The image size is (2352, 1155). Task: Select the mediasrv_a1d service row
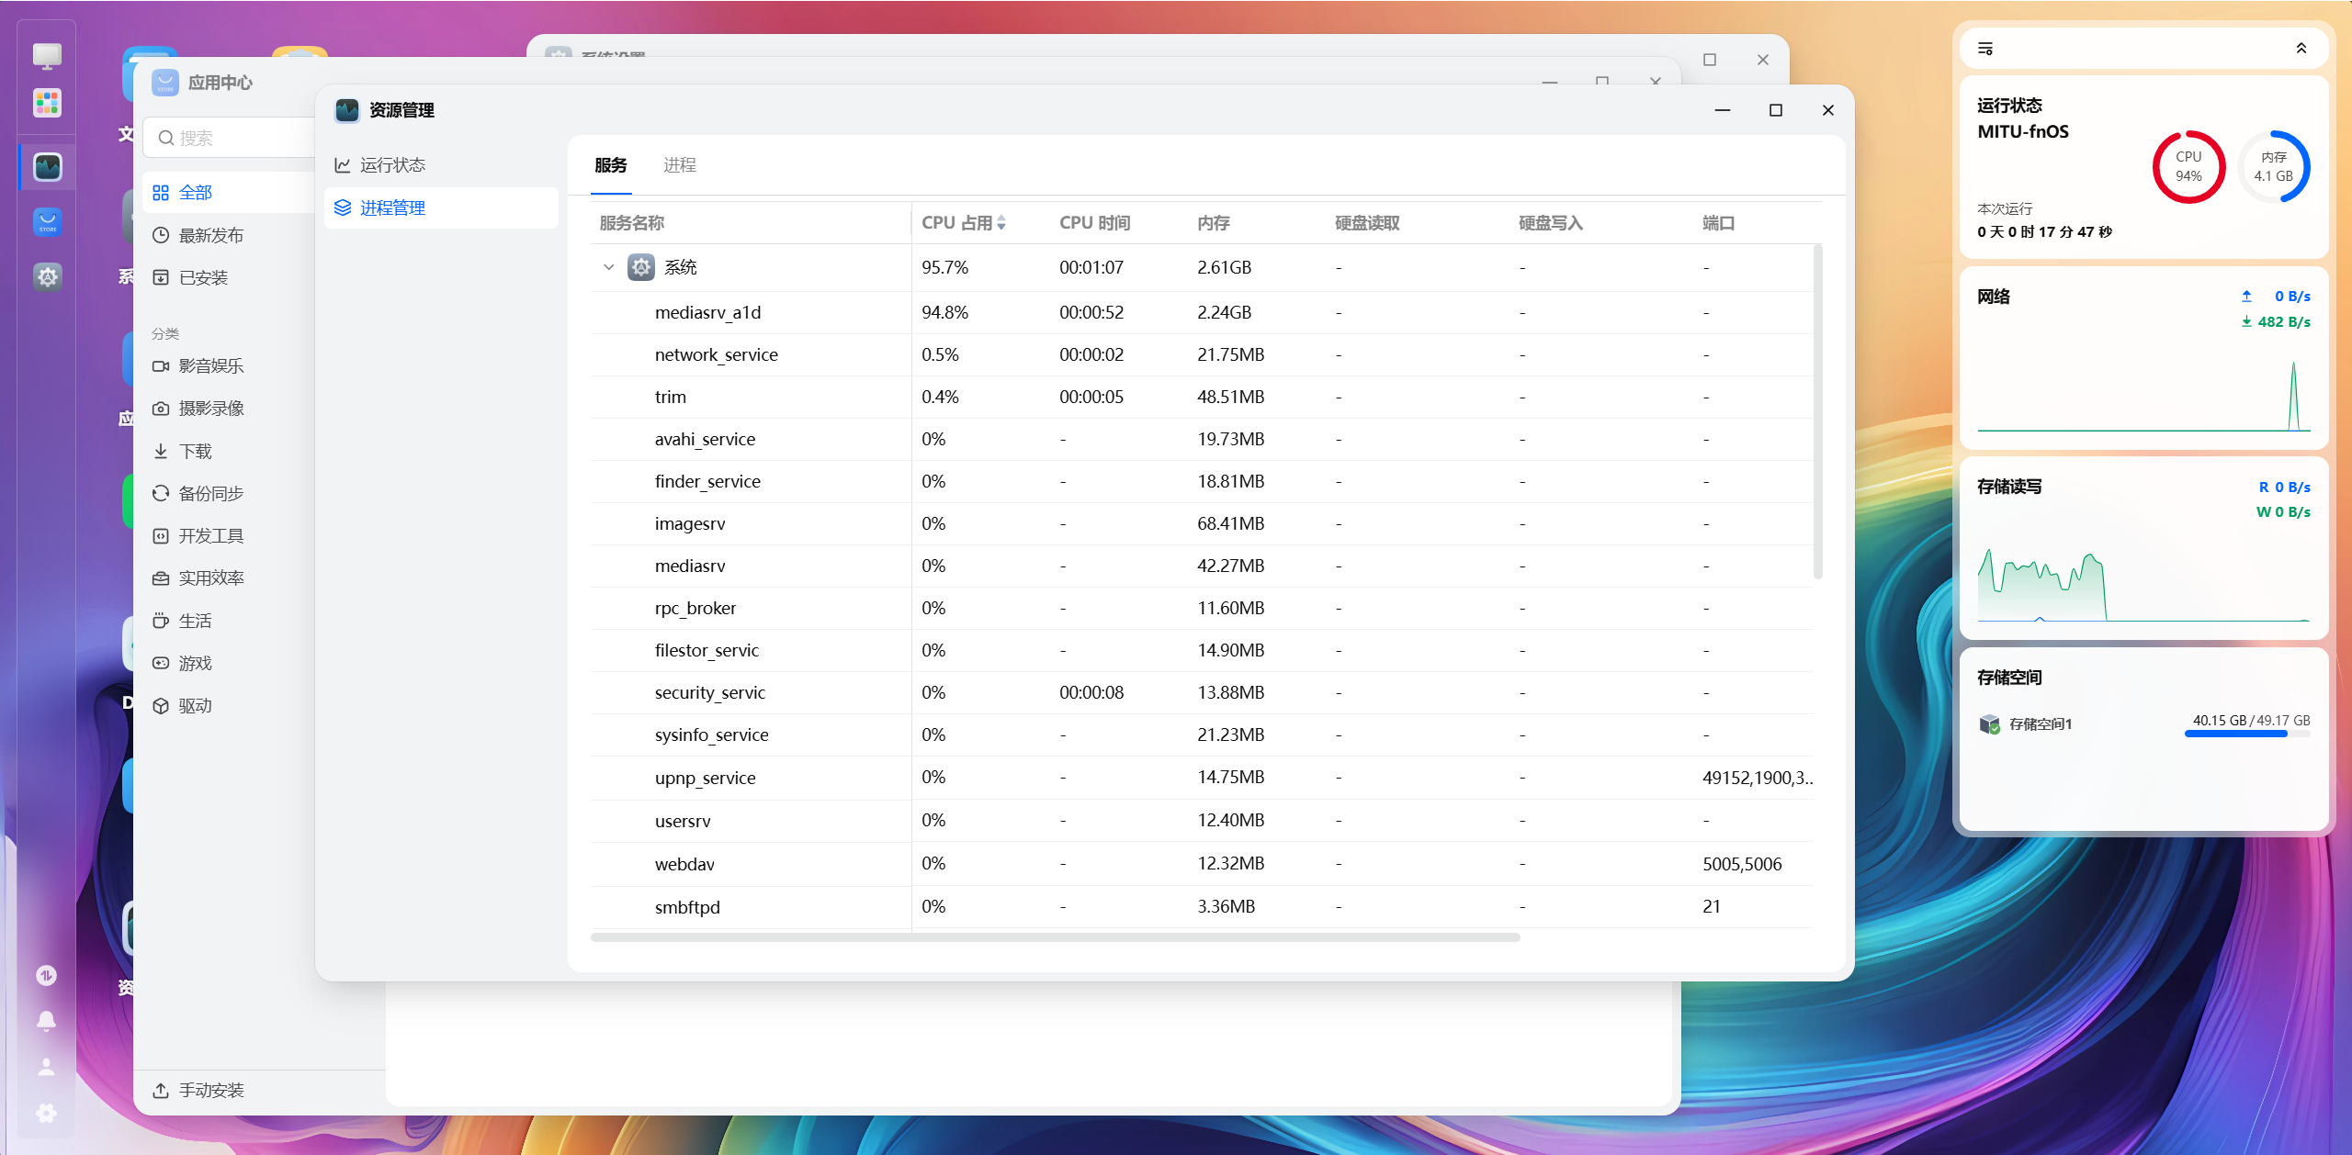point(707,312)
